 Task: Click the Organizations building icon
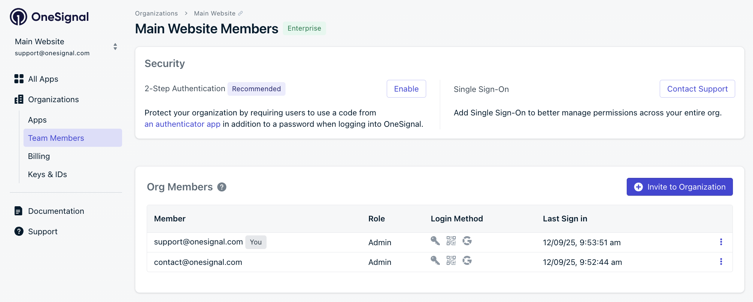coord(19,100)
